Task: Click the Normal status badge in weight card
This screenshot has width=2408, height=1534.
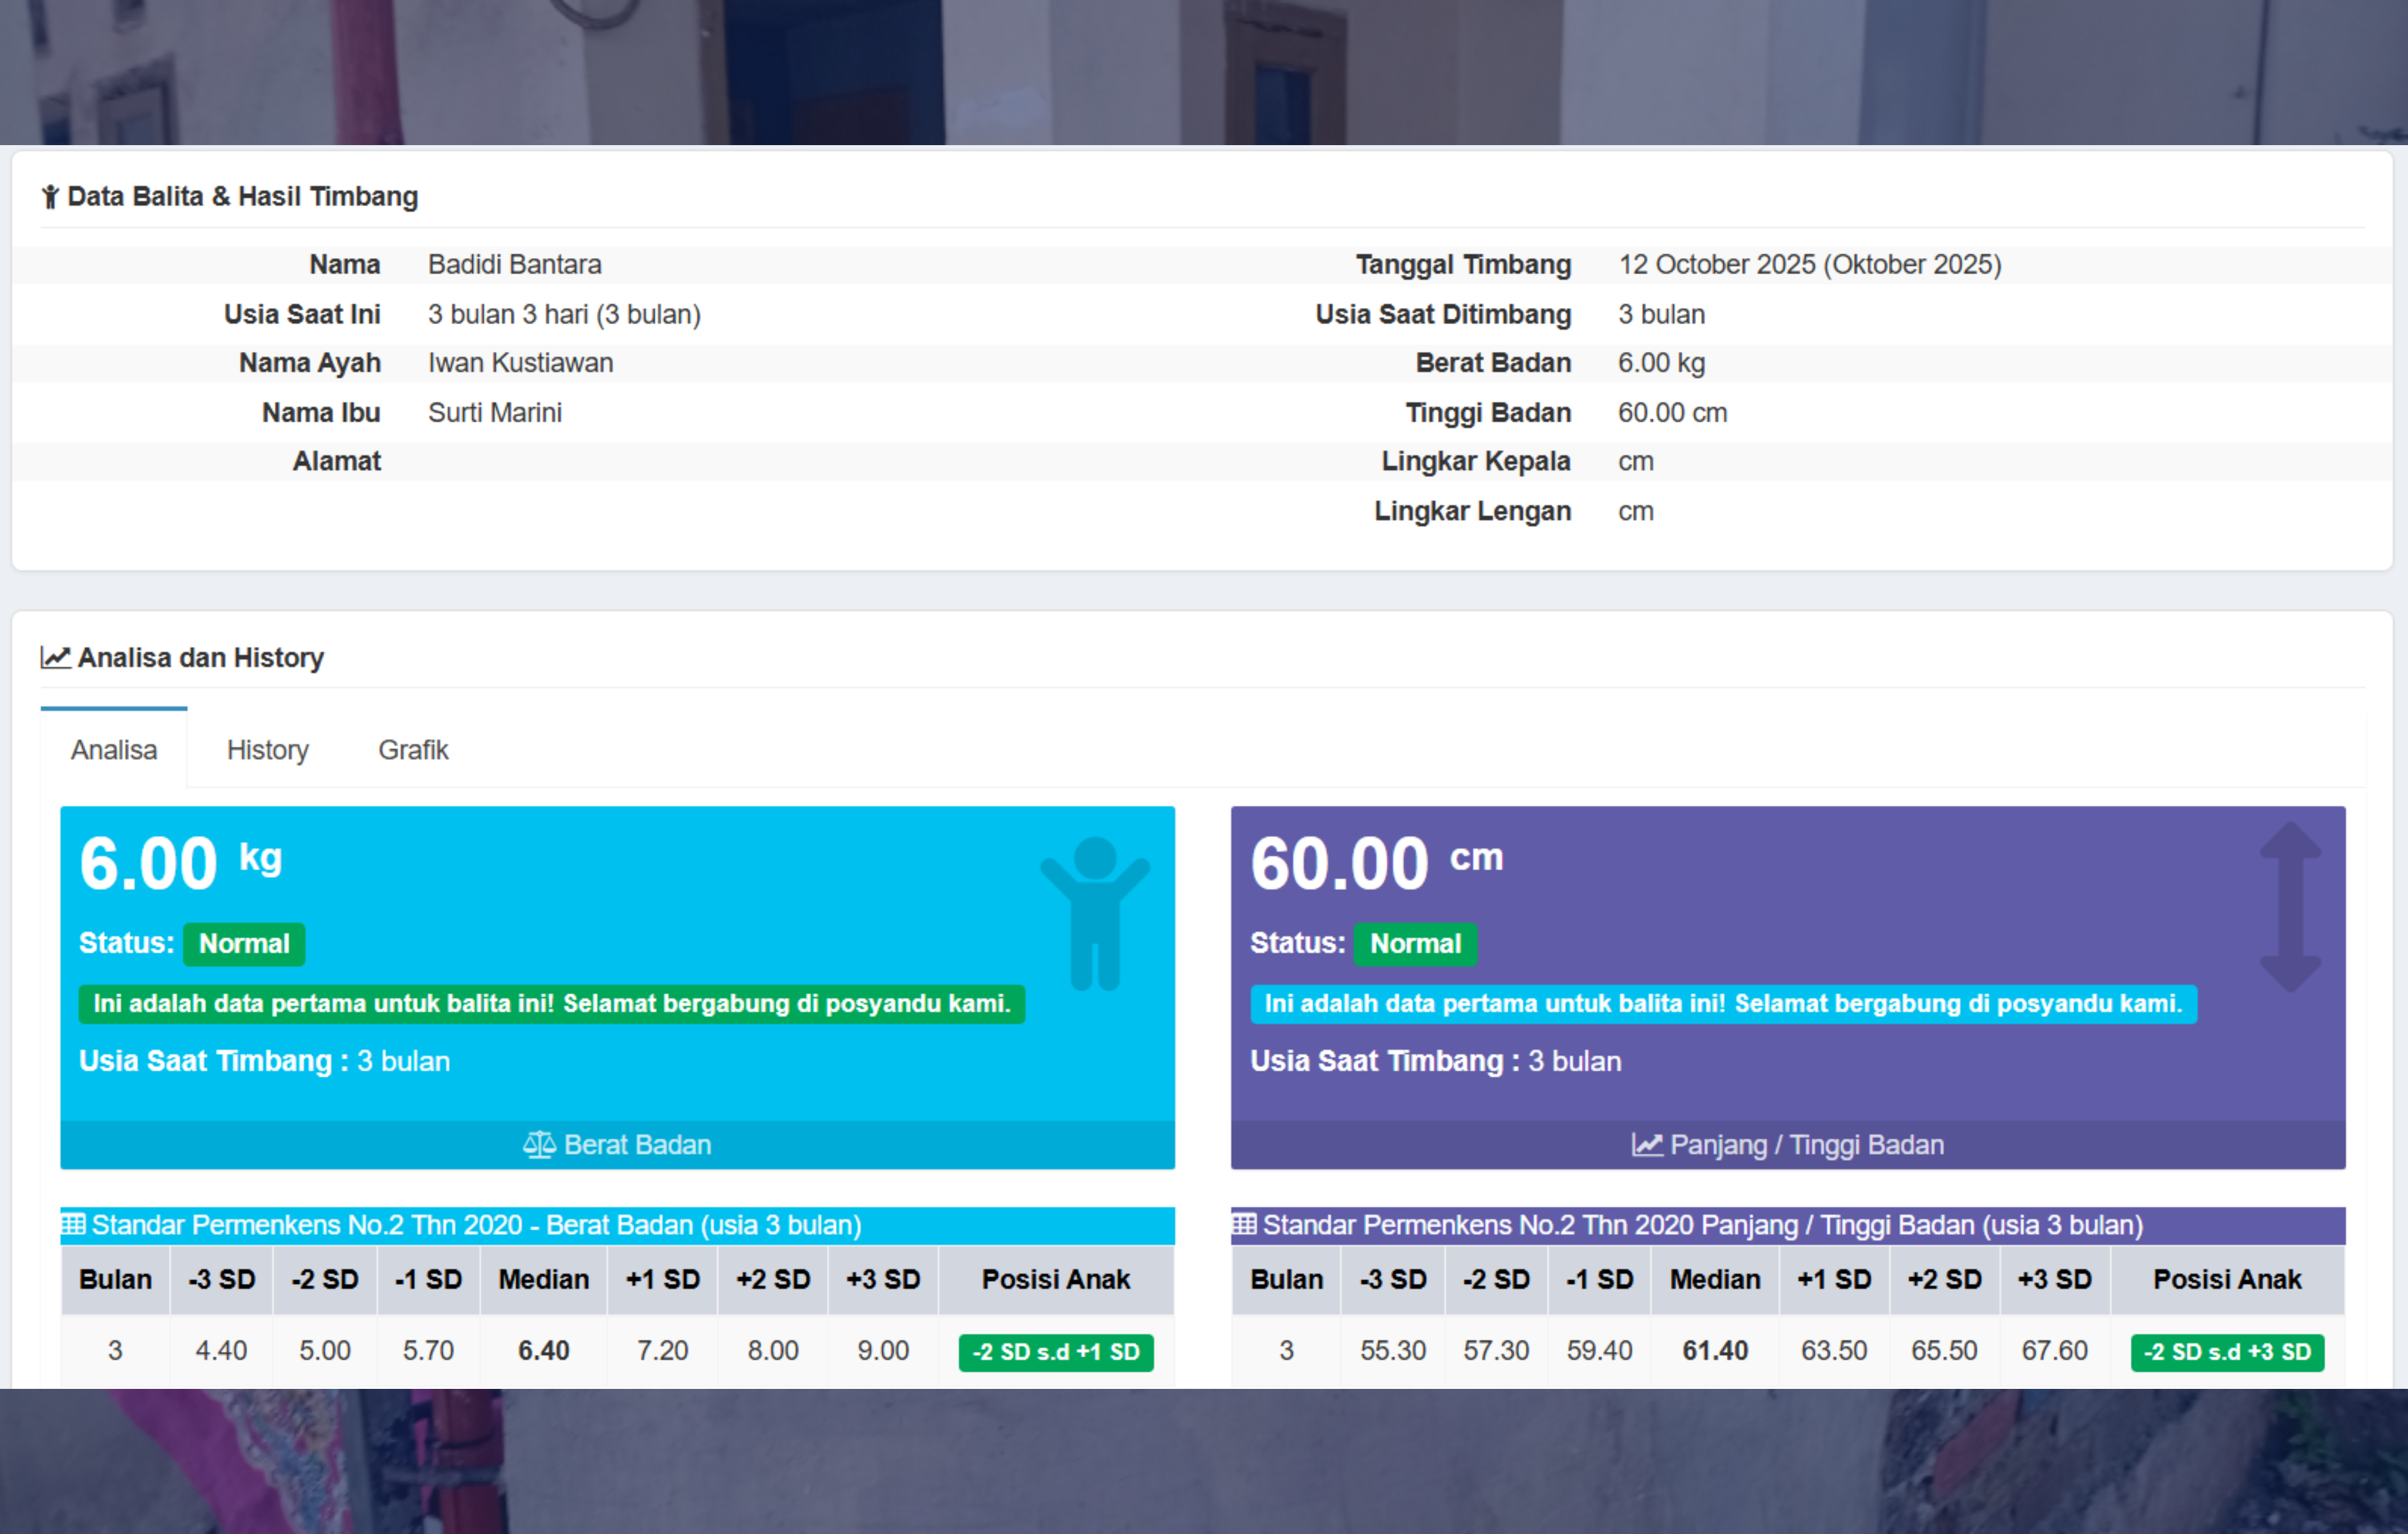Action: click(x=244, y=943)
